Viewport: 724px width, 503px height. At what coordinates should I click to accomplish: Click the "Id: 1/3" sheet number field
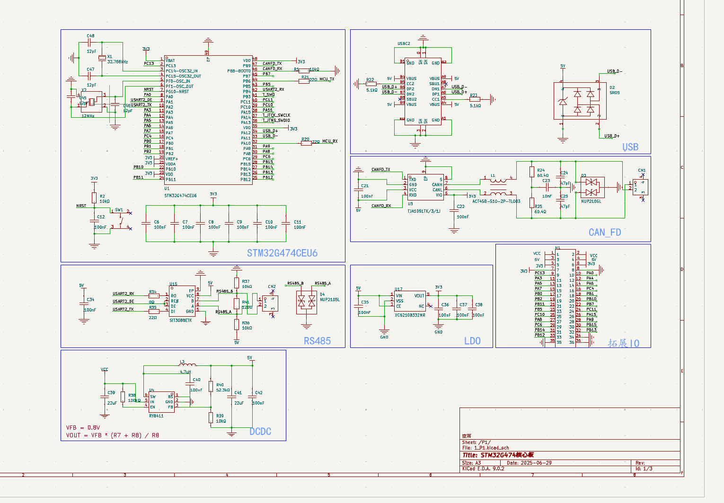(644, 469)
